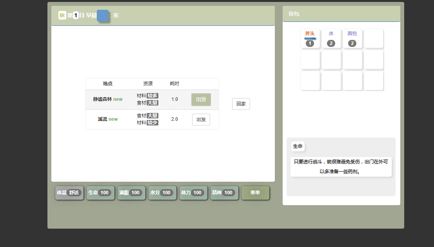The width and height of the screenshot is (434, 247).
Task: Click the 溪流 location name
Action: (x=102, y=119)
